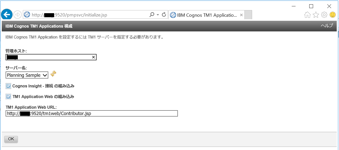Open the ヘルプ help link

coord(327,26)
